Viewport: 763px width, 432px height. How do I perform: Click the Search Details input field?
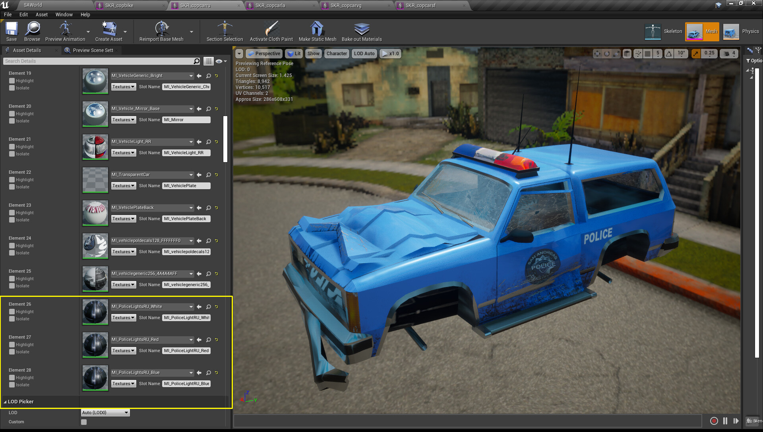coord(98,61)
